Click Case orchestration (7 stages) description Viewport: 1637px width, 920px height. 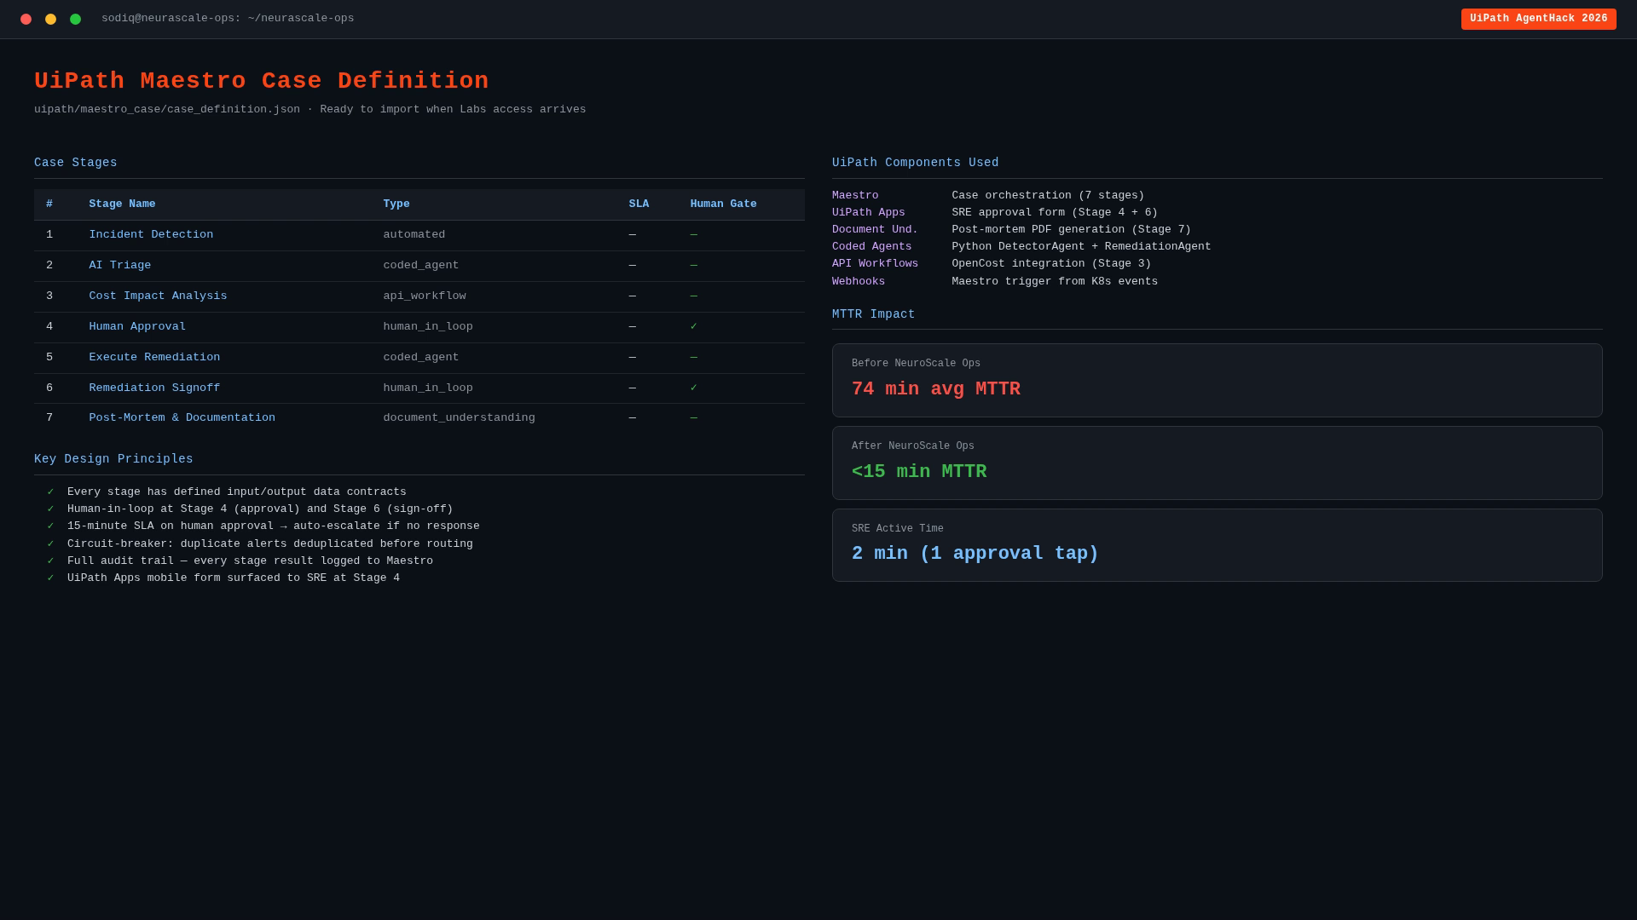1048,196
